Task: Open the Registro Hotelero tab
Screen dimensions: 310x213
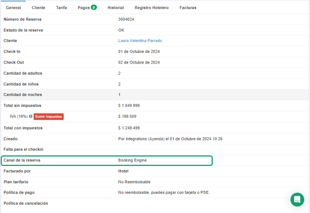Action: (151, 8)
